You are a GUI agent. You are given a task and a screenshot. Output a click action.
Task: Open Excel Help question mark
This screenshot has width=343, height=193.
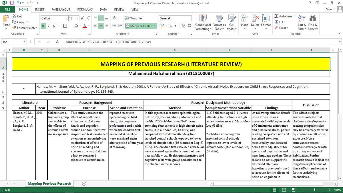coord(310,3)
